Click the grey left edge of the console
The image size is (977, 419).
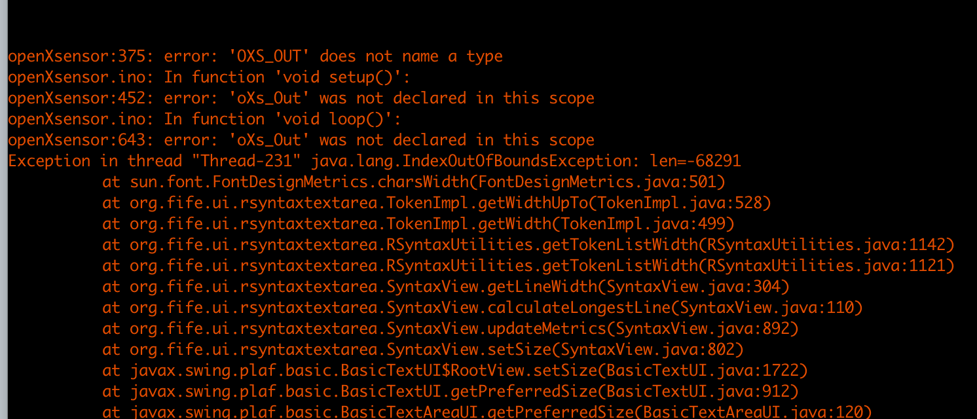(x=3, y=209)
